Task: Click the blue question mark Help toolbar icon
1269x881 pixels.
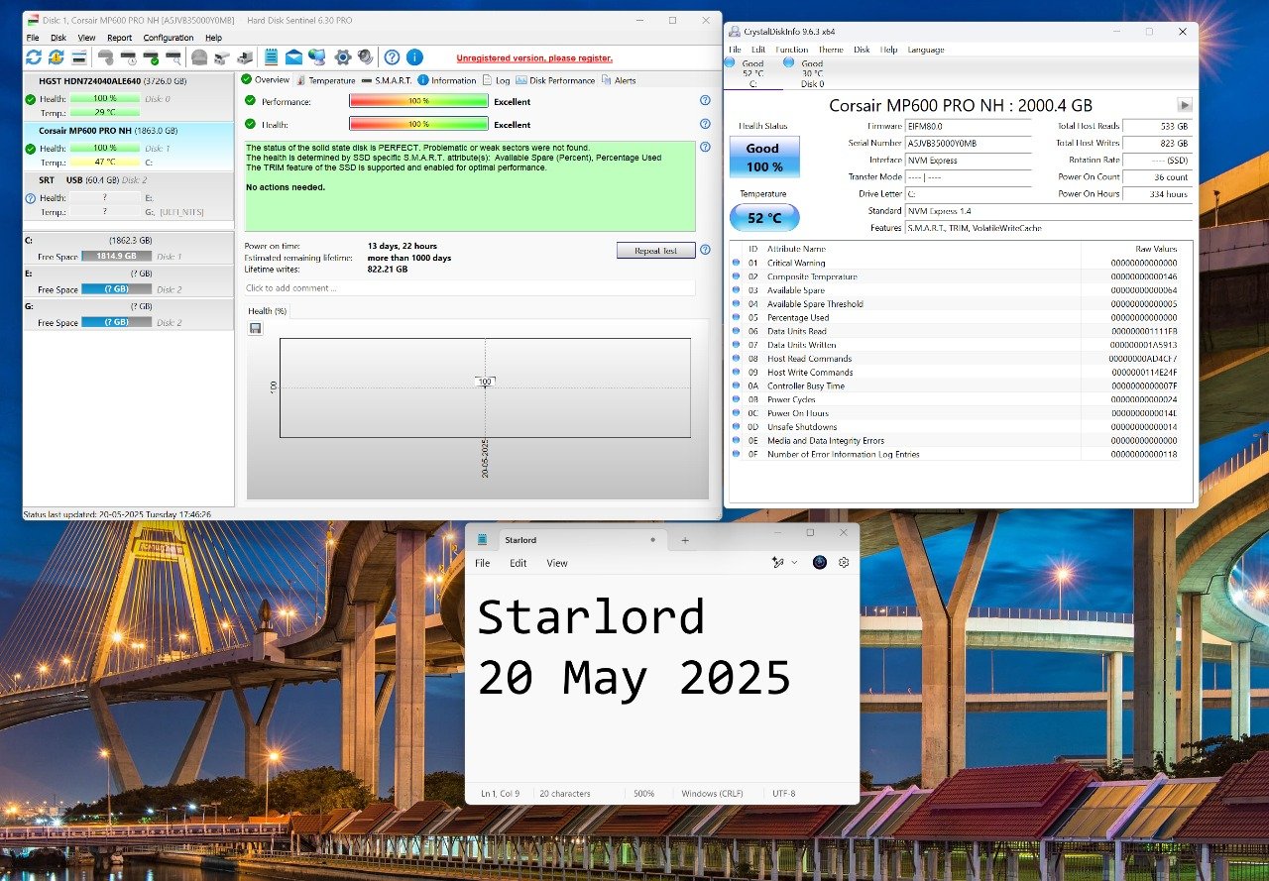Action: coord(392,57)
